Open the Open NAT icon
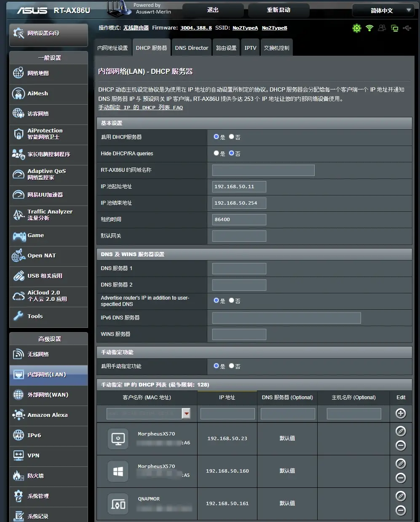Screen dimensions: 420x522 click(19, 255)
